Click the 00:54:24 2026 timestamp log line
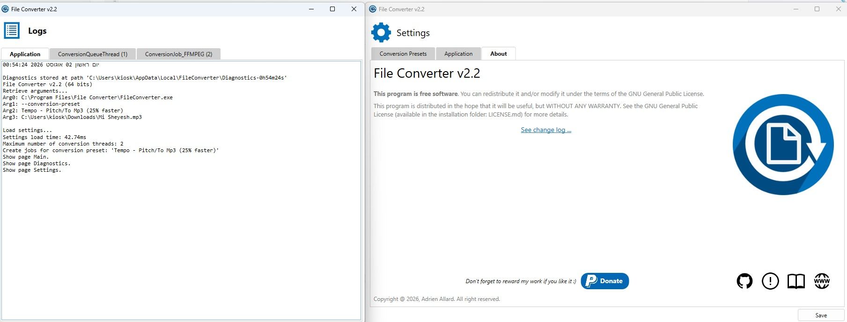This screenshot has height=322, width=847. click(x=51, y=65)
